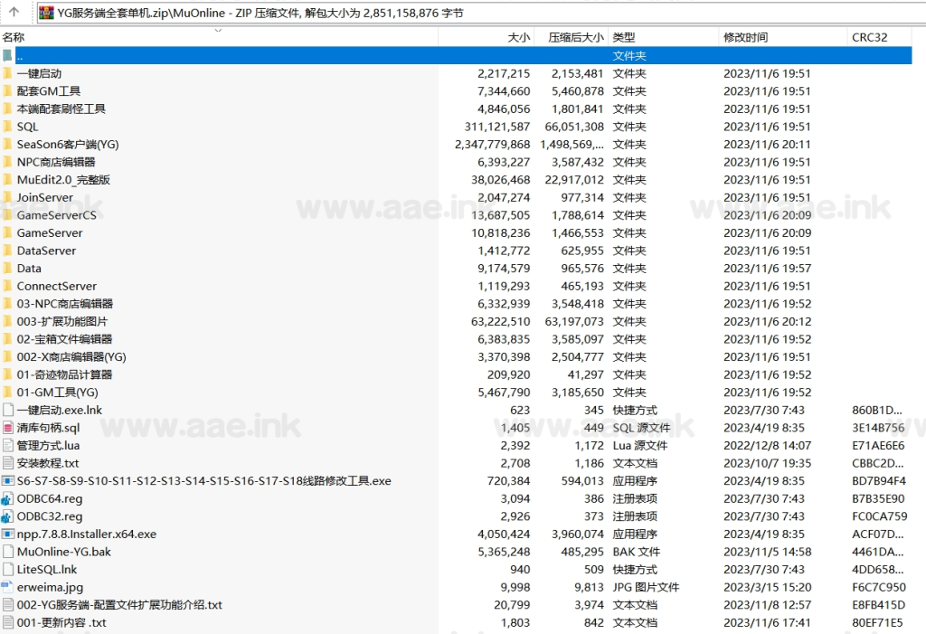Click the erweima.jpg image file icon

[x=7, y=587]
